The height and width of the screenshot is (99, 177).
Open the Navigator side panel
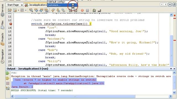click(2, 56)
